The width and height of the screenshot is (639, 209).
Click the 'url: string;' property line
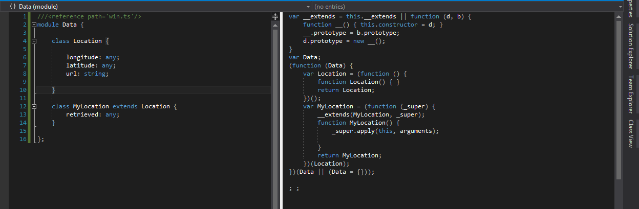pos(88,74)
